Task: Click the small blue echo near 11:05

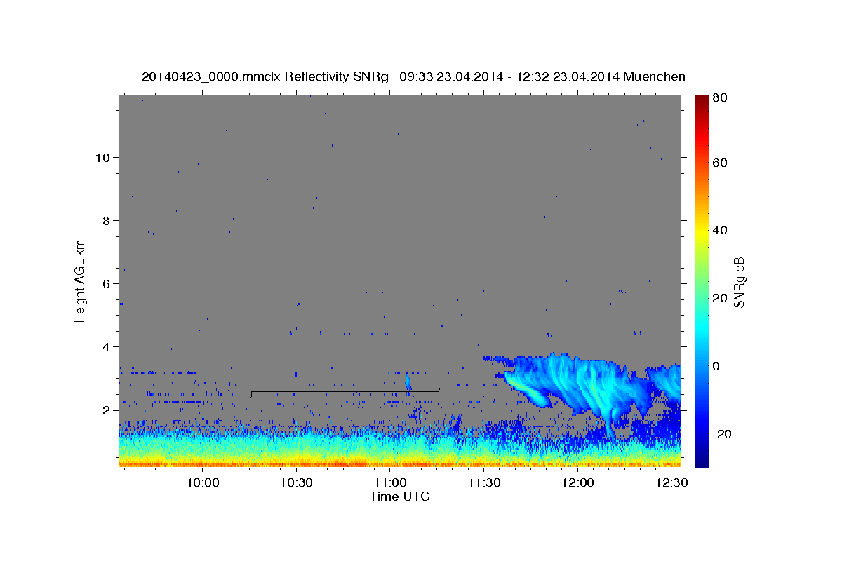Action: [x=408, y=383]
